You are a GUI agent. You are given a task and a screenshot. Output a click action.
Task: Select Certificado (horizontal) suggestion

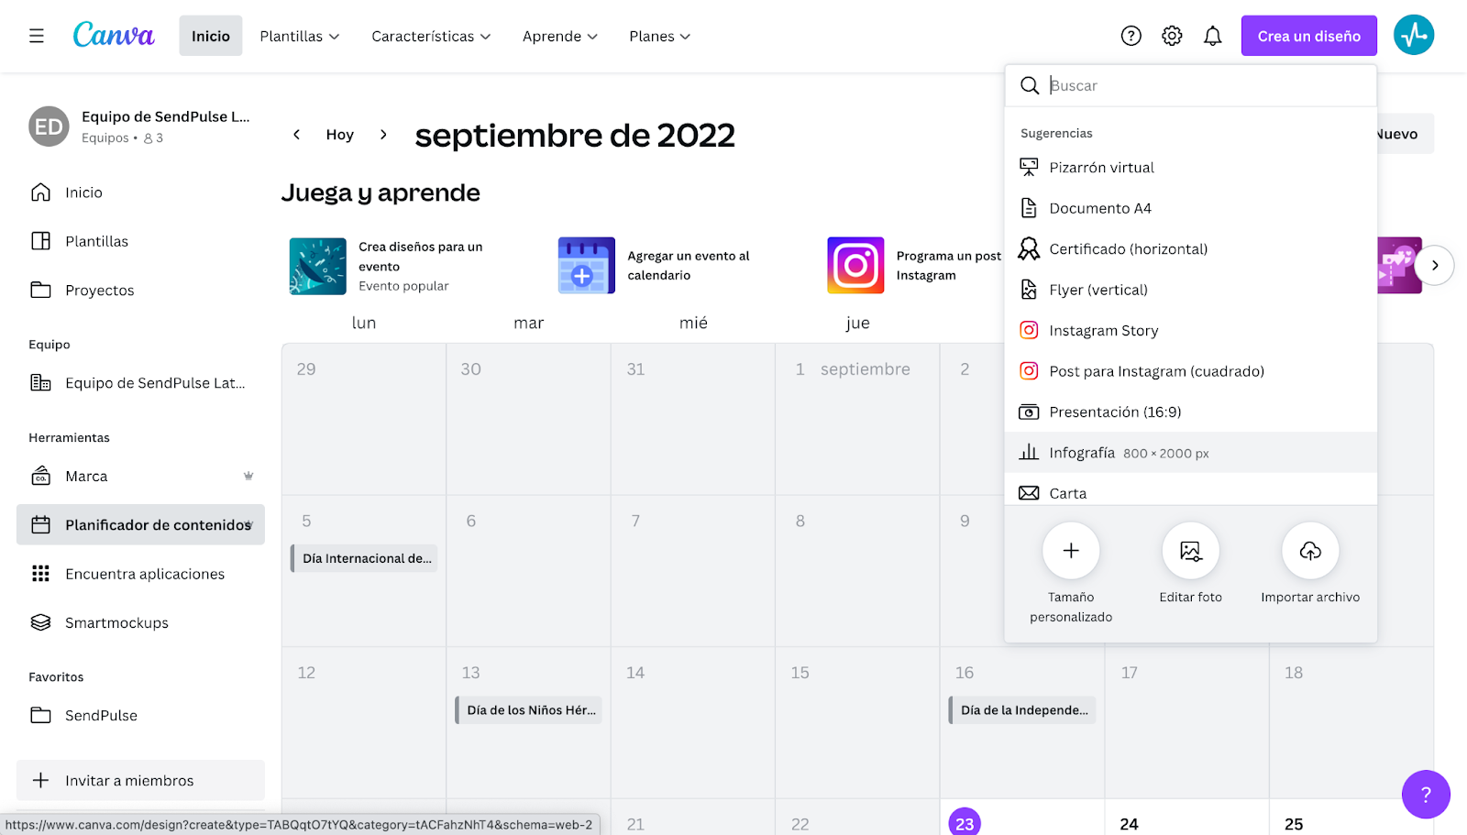tap(1191, 249)
